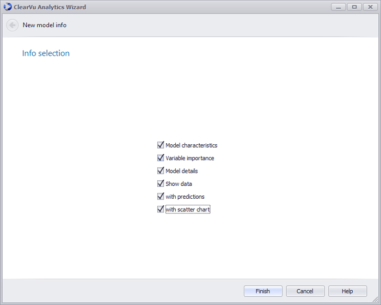381x305 pixels.
Task: Close the ClearVu Analytics Wizard
Action: coord(370,7)
